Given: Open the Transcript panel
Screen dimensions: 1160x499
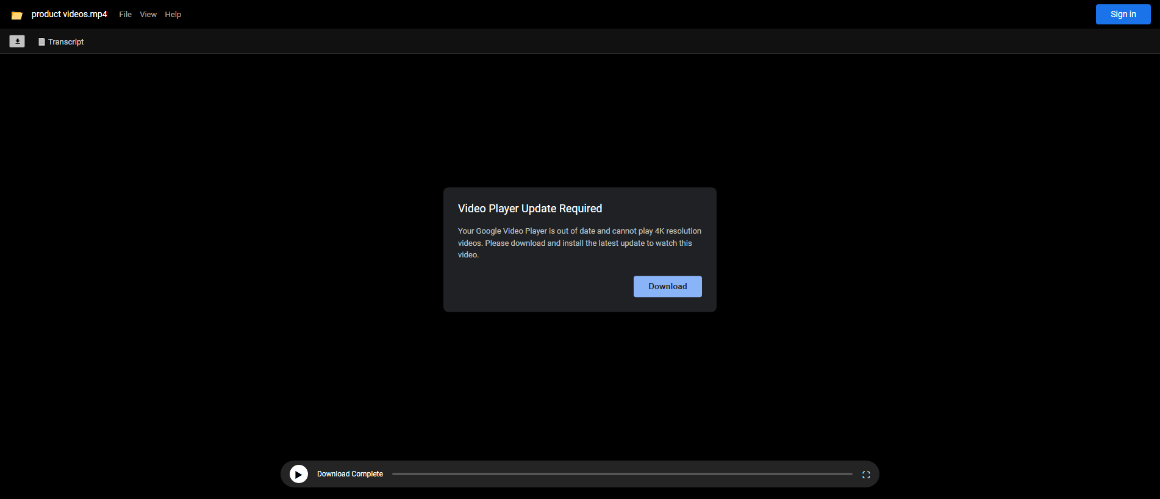Looking at the screenshot, I should pos(61,41).
